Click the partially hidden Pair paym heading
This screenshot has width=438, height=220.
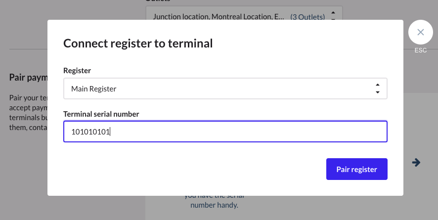[28, 78]
